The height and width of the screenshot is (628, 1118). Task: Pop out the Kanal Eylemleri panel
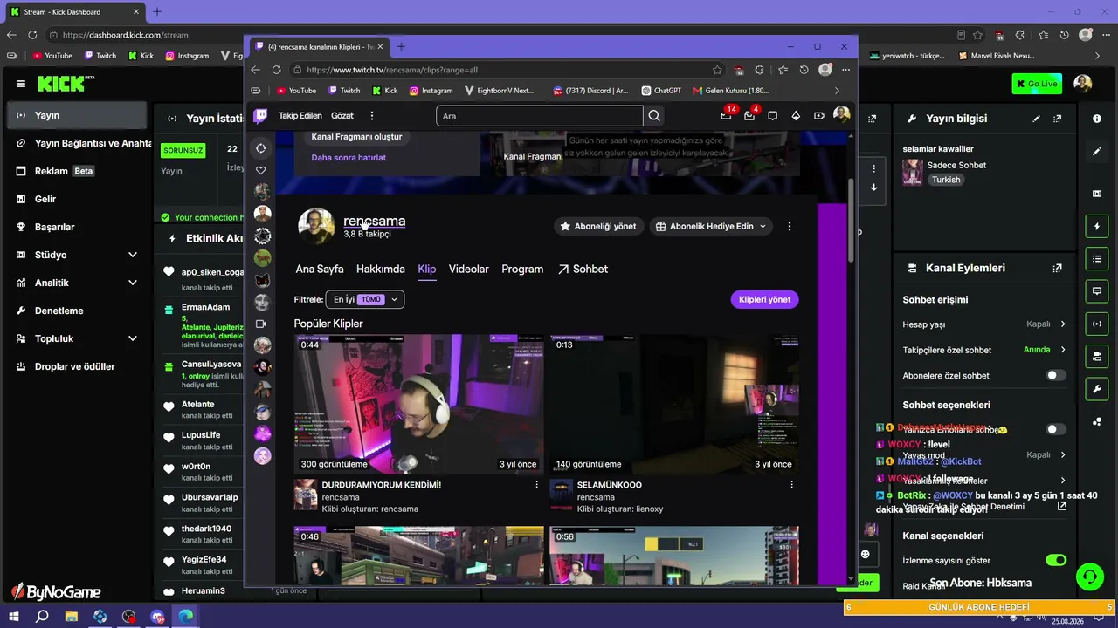pyautogui.click(x=1058, y=269)
